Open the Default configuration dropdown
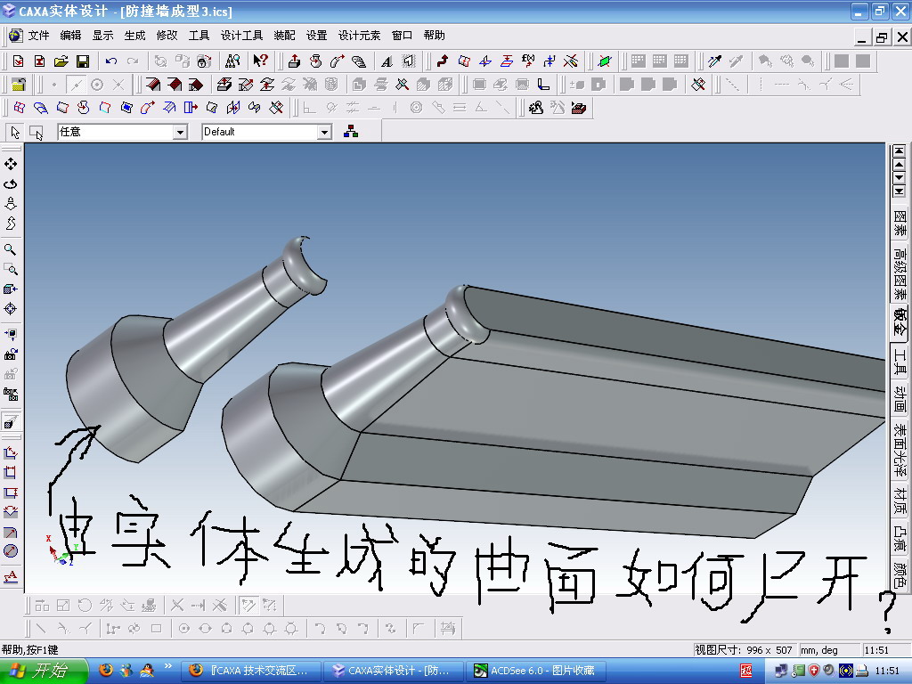 (324, 133)
